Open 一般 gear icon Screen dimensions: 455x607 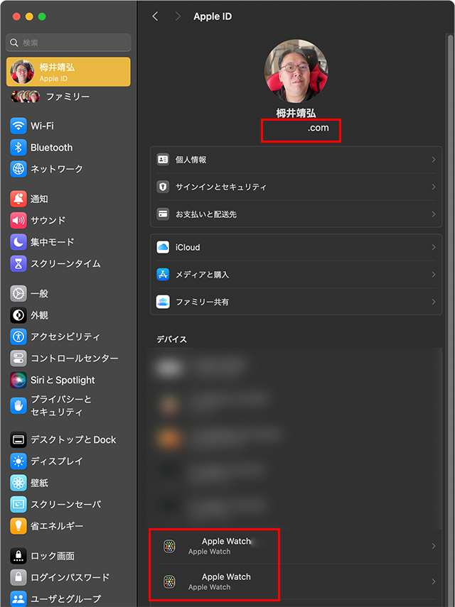(x=18, y=294)
